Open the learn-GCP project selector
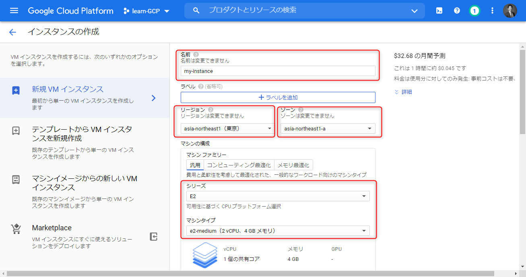Viewport: 526px width, 277px height. click(147, 11)
